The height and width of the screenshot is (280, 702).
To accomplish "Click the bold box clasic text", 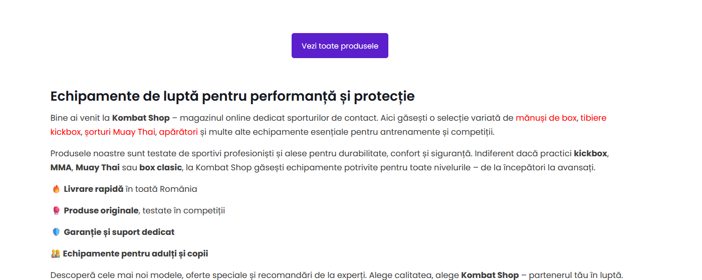I will click(160, 167).
